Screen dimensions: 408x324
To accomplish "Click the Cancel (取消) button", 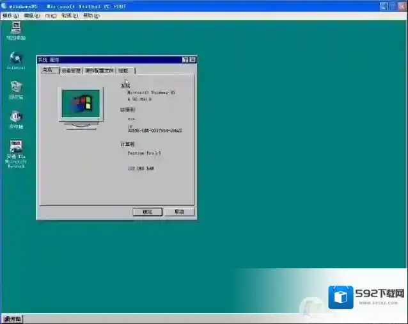I will tap(178, 211).
